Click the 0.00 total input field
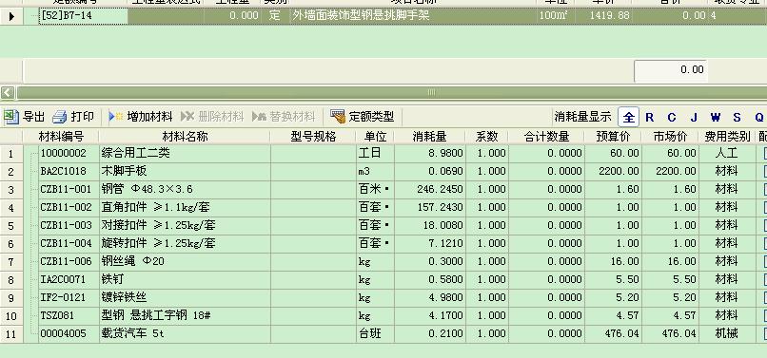 click(671, 71)
